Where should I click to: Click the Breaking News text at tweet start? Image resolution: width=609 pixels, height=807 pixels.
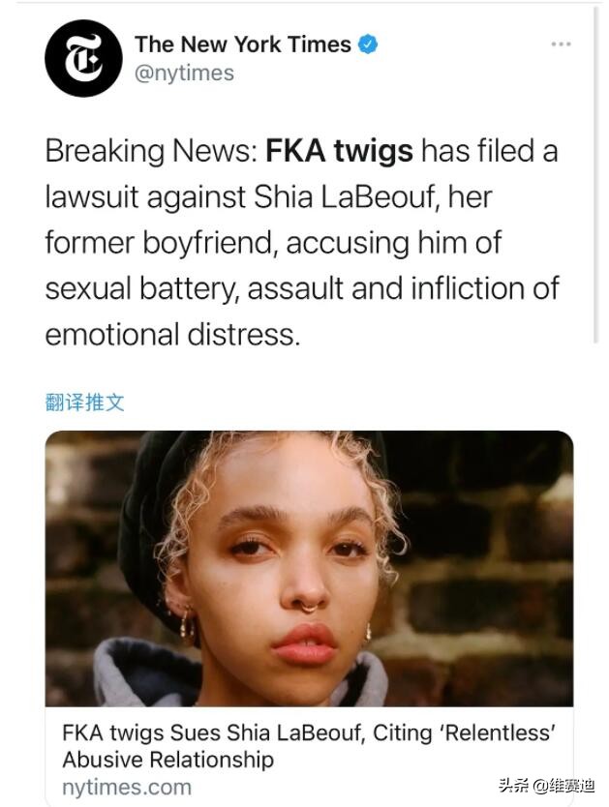click(x=151, y=151)
